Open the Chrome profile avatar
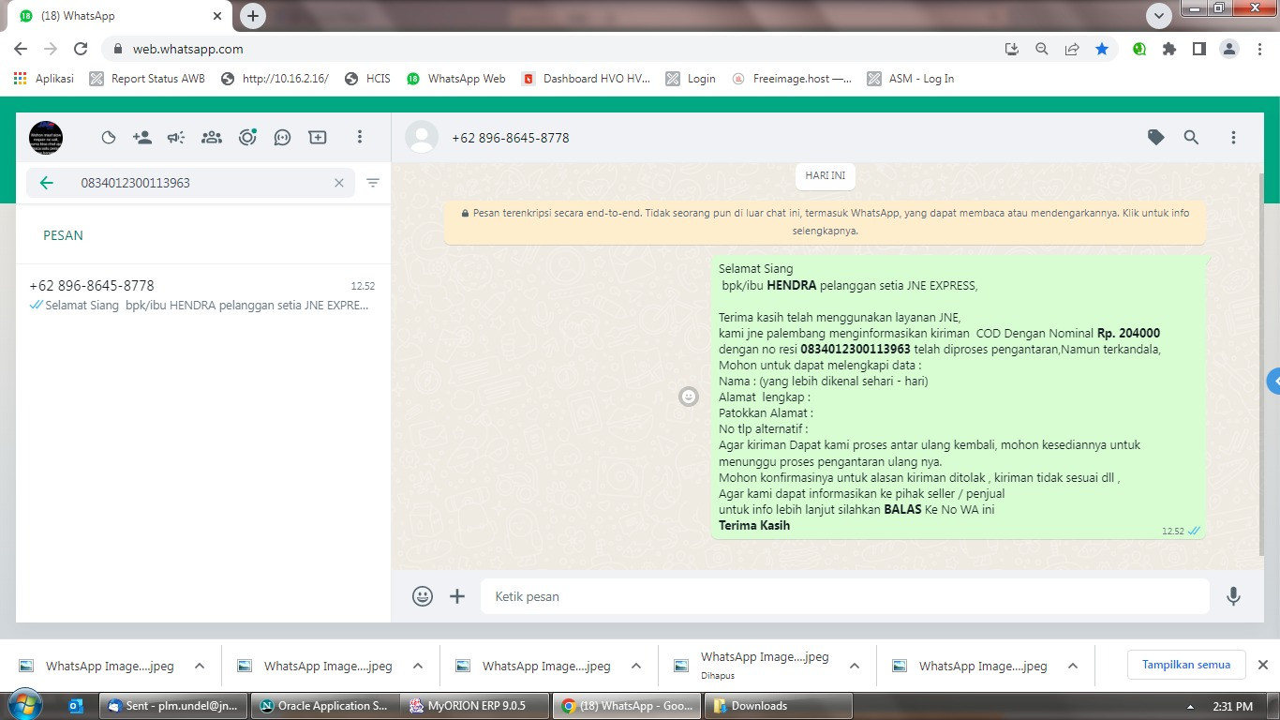This screenshot has height=720, width=1280. [1229, 49]
